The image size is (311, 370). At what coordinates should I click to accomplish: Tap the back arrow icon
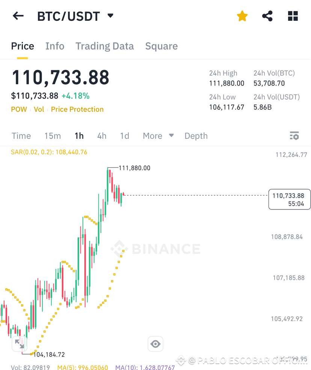[x=18, y=16]
